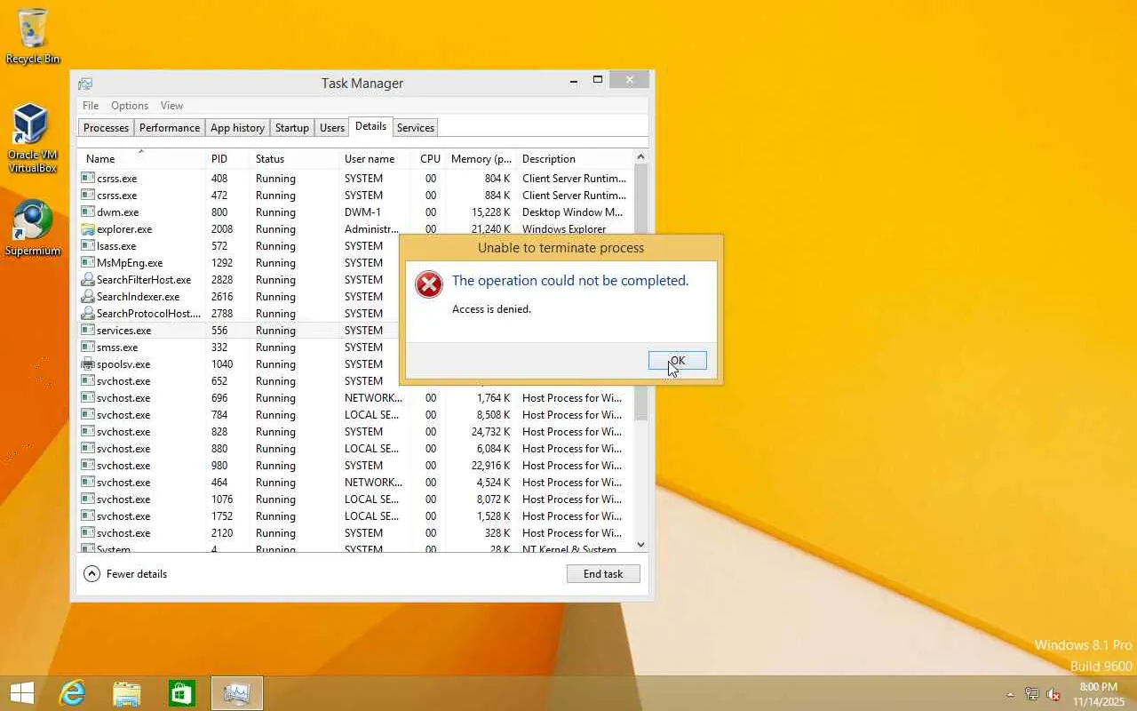Image resolution: width=1137 pixels, height=711 pixels.
Task: Click the icon of svchost.exe with PID 652
Action: (88, 380)
